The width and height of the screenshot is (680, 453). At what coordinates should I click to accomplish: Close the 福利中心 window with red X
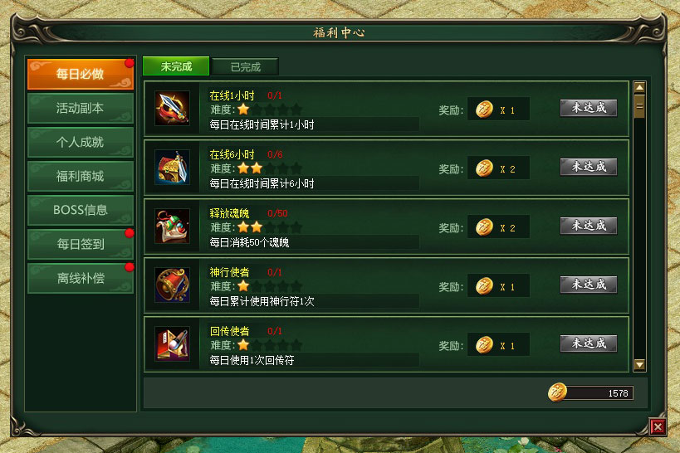(x=658, y=427)
